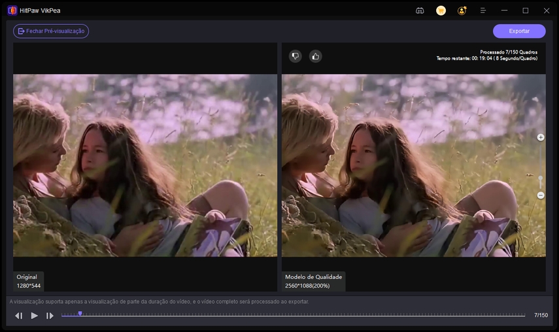
Task: Click the middle of the preview timeline
Action: [293, 315]
